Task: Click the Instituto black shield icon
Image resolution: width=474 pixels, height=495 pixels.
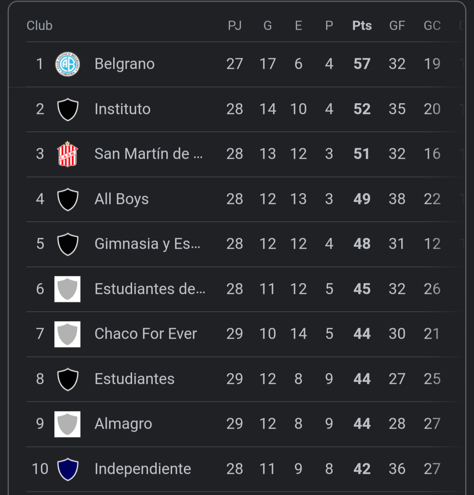Action: coord(68,109)
